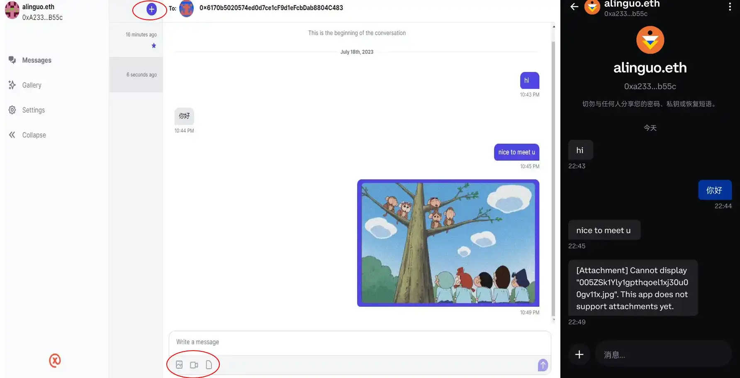Click the Write a message input field

pyautogui.click(x=359, y=342)
